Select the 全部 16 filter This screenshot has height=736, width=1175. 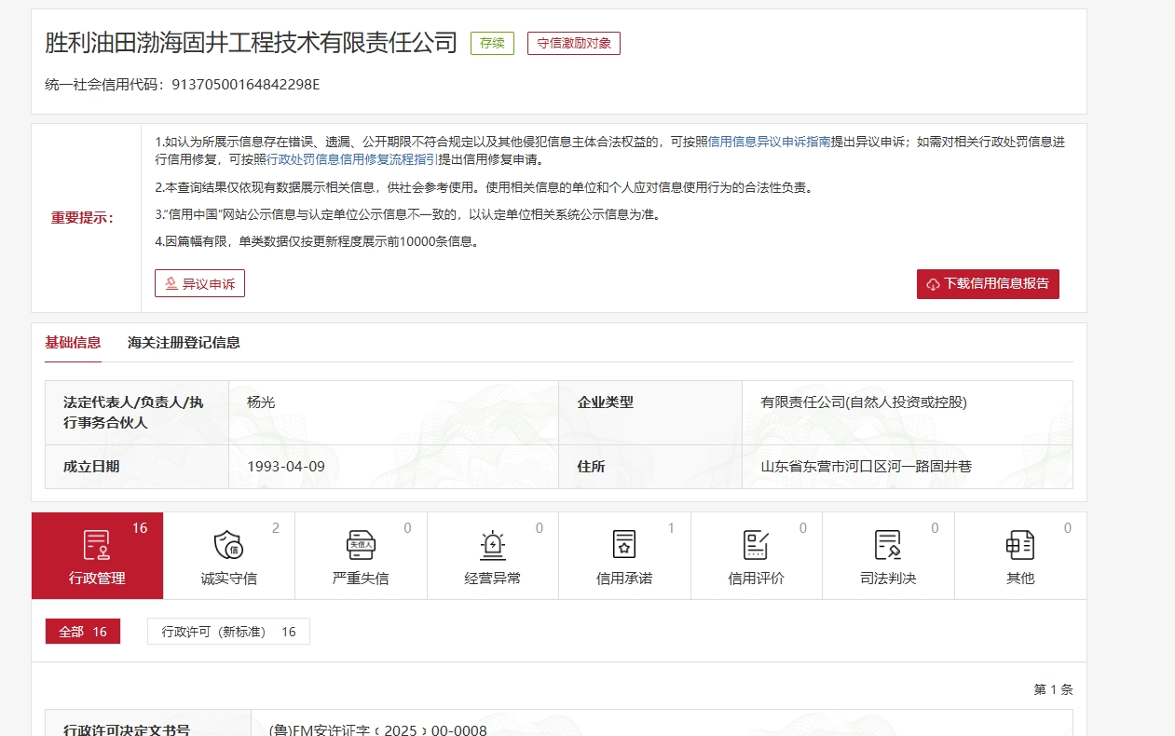point(83,632)
